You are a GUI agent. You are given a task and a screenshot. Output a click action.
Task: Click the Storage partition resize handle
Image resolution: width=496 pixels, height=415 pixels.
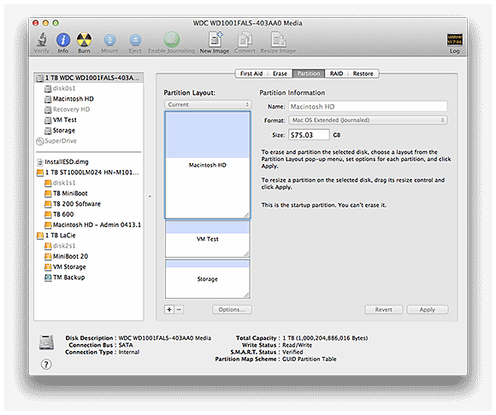point(247,295)
